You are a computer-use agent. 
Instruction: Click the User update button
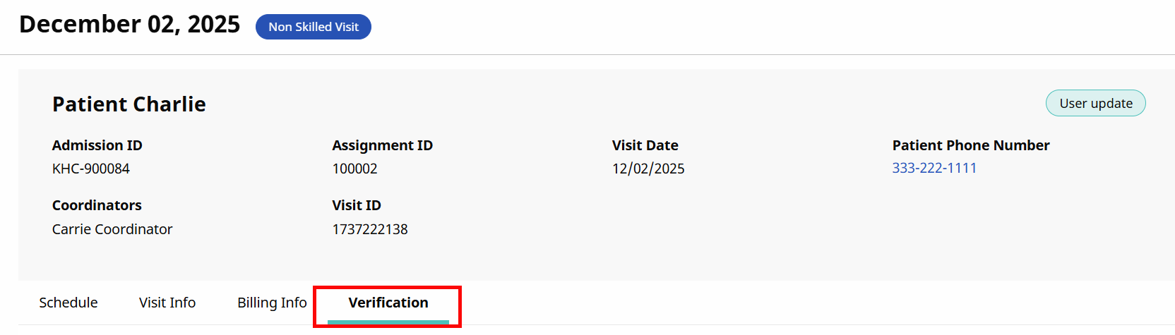[1095, 103]
